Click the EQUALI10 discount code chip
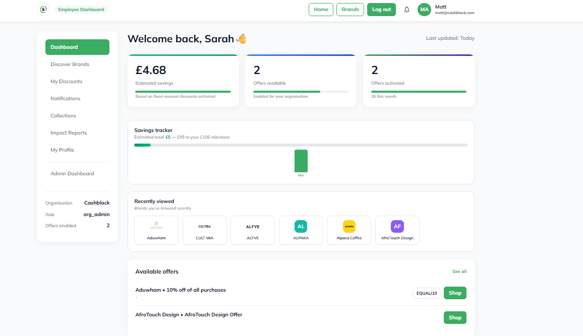The width and height of the screenshot is (583, 336). (426, 293)
